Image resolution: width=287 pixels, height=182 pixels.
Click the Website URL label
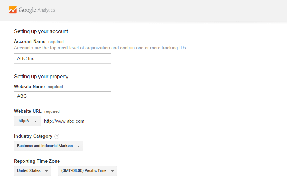click(28, 111)
